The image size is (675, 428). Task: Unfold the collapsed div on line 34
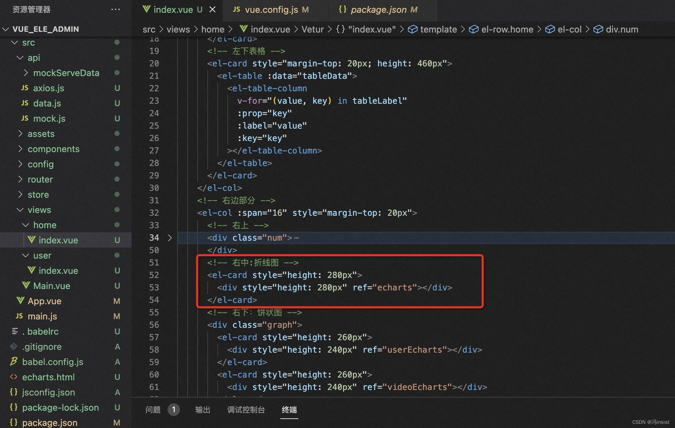pyautogui.click(x=170, y=238)
